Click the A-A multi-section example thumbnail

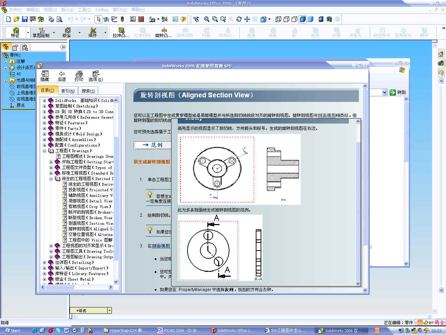(220, 248)
